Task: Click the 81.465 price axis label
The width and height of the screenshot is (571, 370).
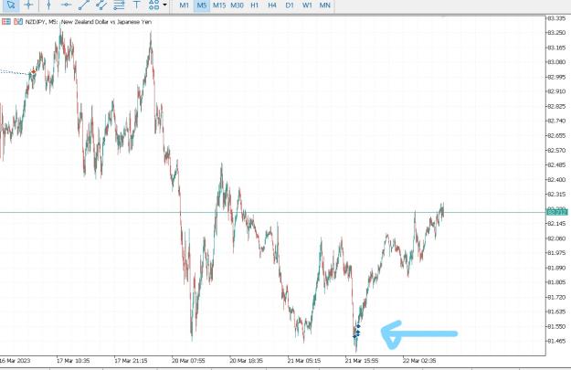Action: click(x=556, y=342)
